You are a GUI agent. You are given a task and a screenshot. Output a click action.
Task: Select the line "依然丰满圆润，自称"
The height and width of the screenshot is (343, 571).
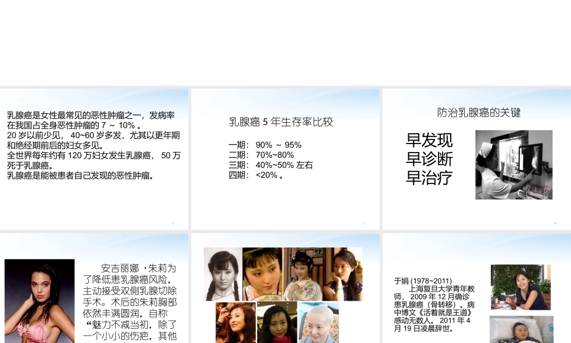pyautogui.click(x=125, y=314)
